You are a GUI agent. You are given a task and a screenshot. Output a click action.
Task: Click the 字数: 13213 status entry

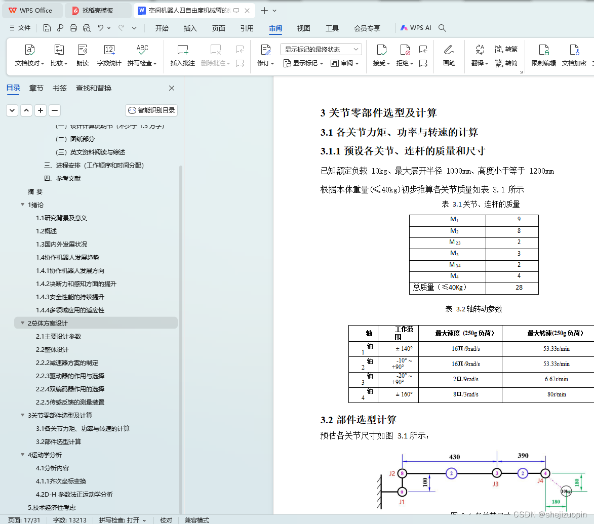(70, 520)
